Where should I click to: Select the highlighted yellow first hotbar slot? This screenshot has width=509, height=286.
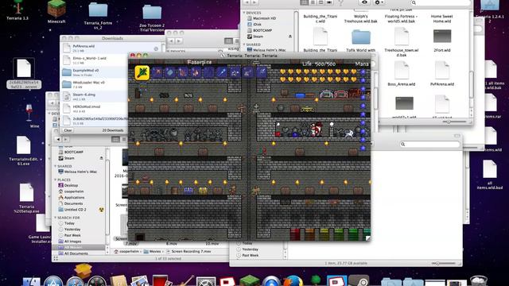coord(142,72)
